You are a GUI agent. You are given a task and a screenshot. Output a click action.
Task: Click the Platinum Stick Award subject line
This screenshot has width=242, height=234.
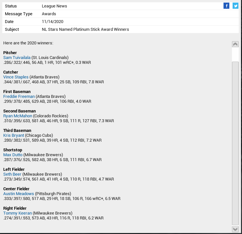[x=85, y=29]
